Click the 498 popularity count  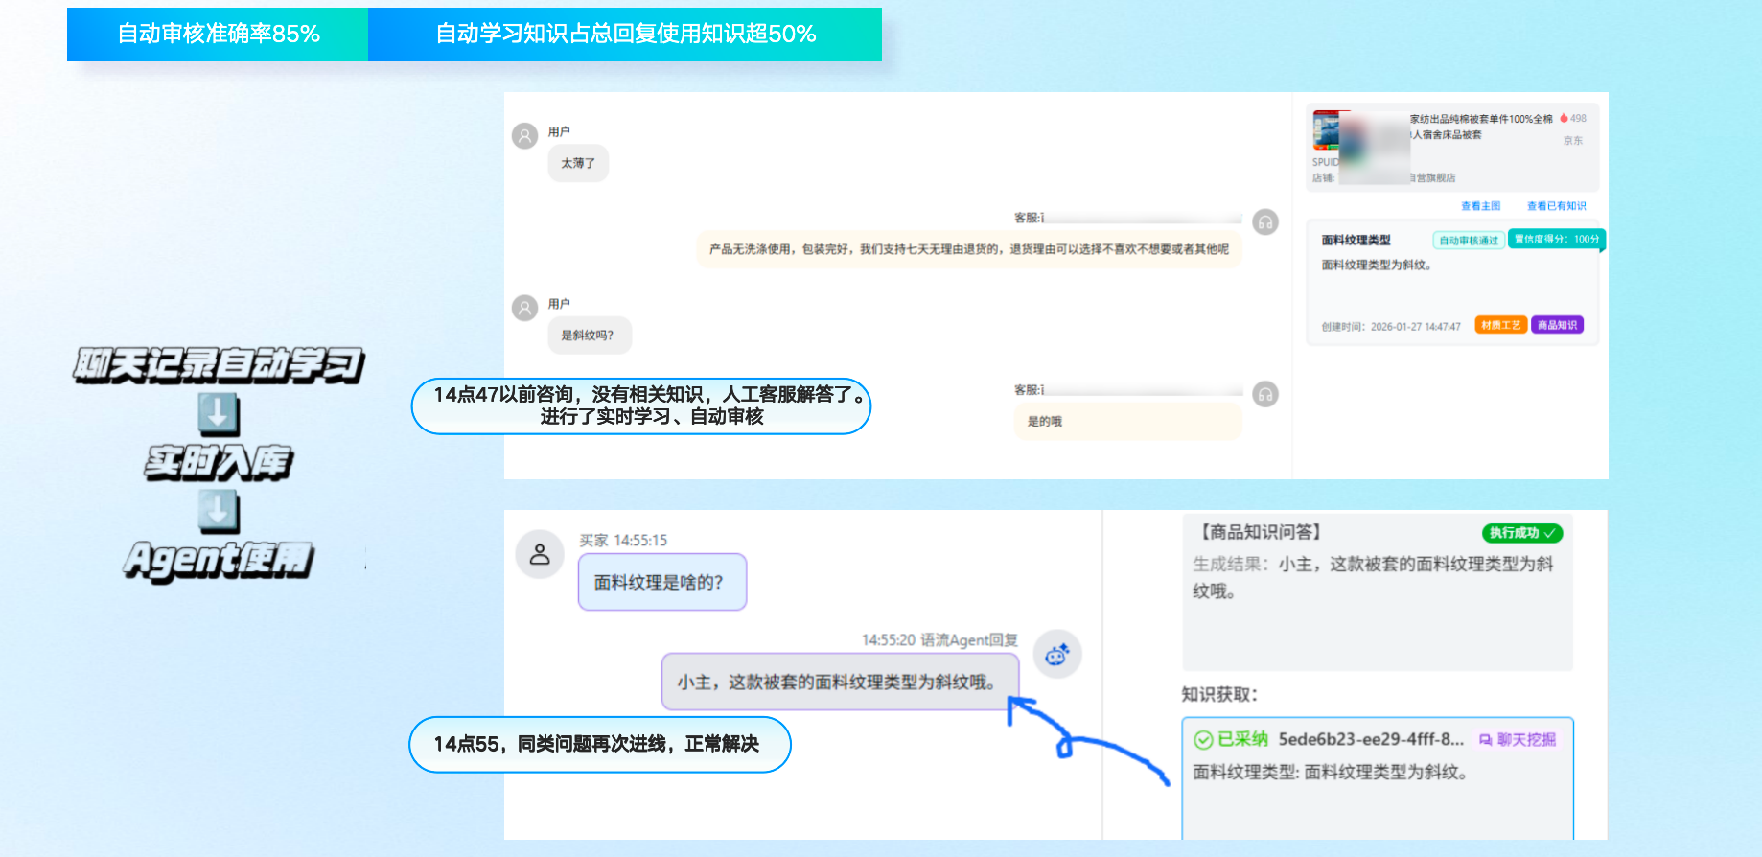1578,119
